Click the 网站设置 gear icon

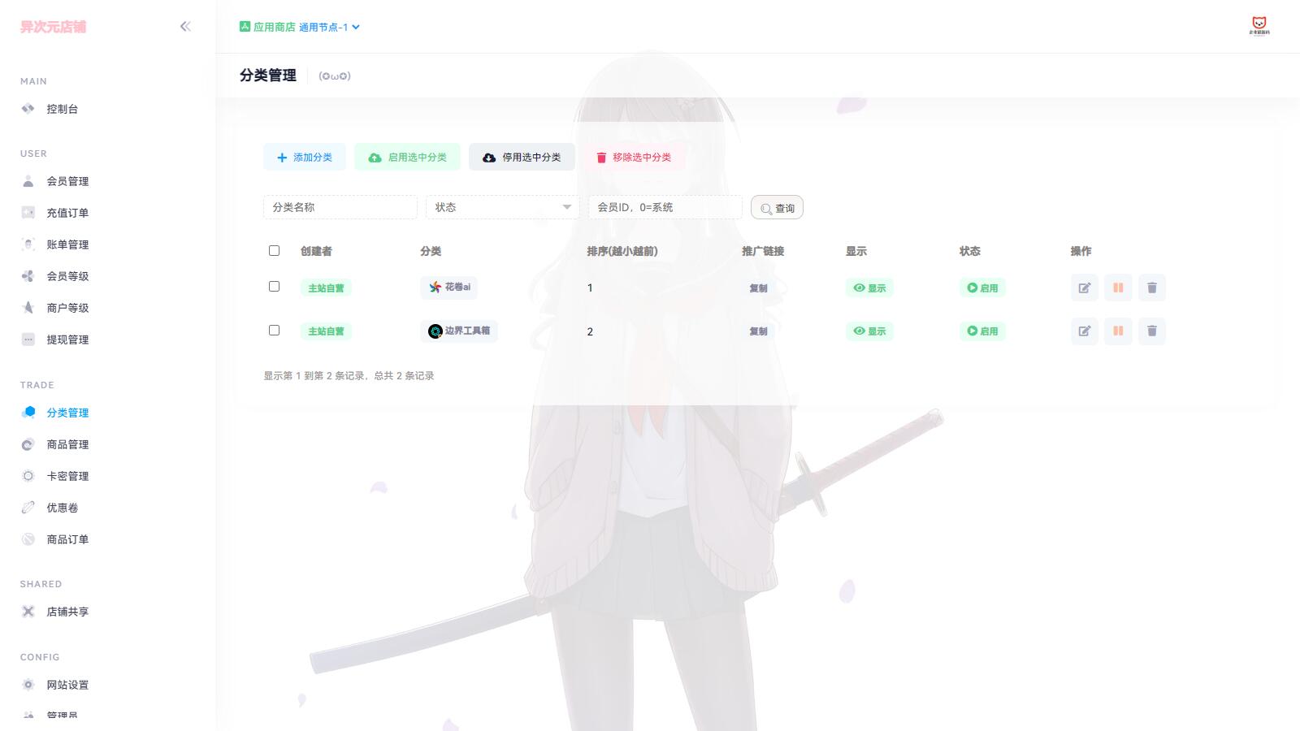coord(28,685)
